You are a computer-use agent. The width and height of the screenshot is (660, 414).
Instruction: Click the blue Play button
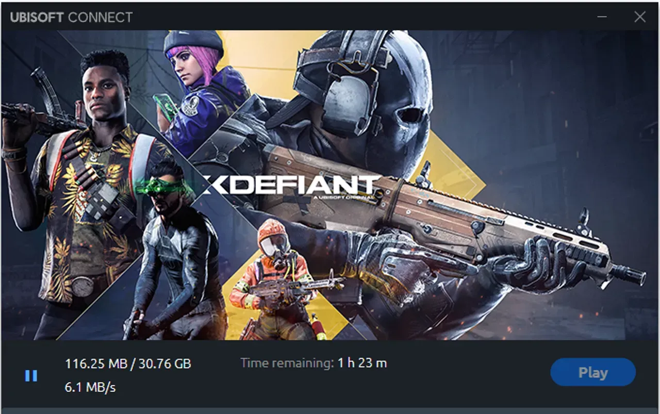(593, 372)
